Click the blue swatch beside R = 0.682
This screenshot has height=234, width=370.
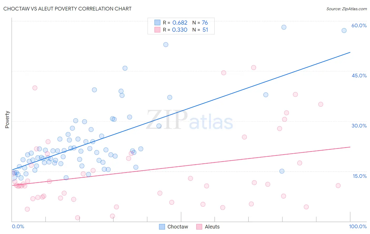157,22
